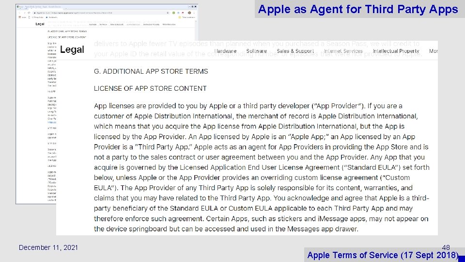465x262 pixels.
Task: Open Intellectual Property in the enlarged nav
Action: coord(396,51)
